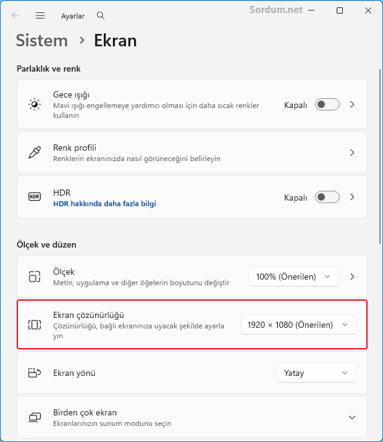The height and width of the screenshot is (442, 383).
Task: Click the Parlaklık ve renk heading
Action: pos(49,69)
